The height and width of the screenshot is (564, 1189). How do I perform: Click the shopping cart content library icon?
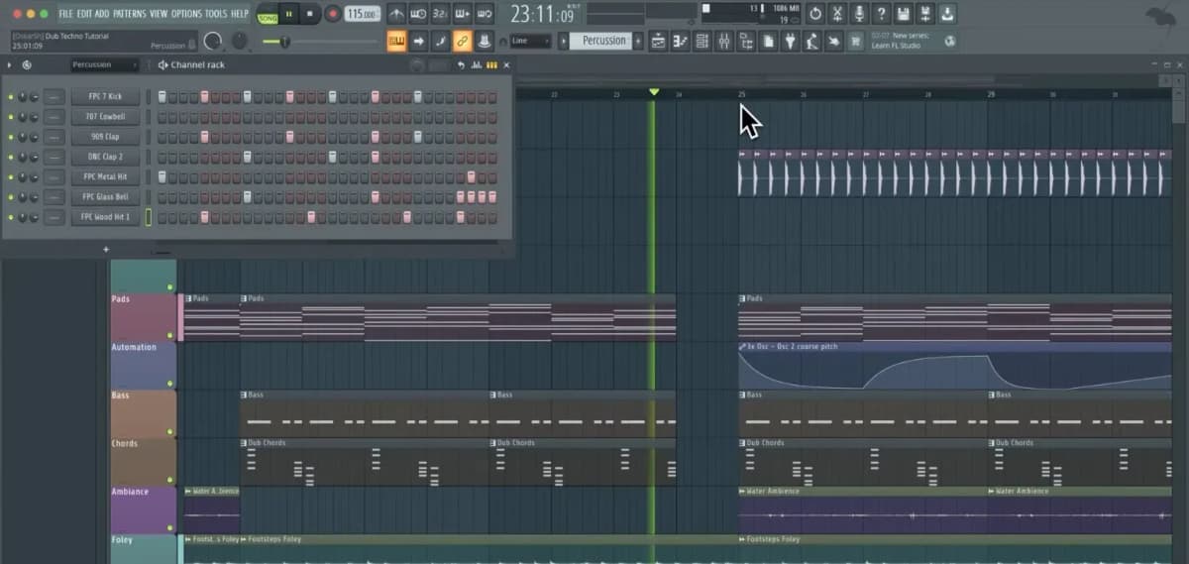pyautogui.click(x=855, y=41)
